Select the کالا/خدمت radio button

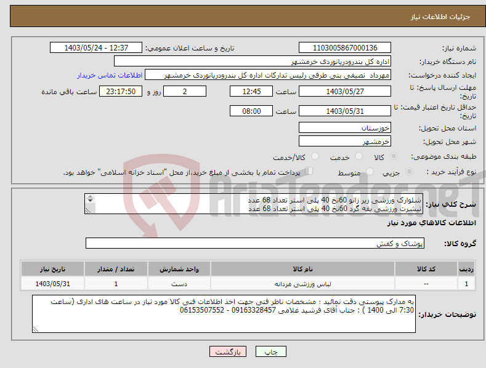(x=315, y=156)
